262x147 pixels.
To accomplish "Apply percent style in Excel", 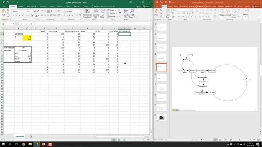I will (x=70, y=16).
